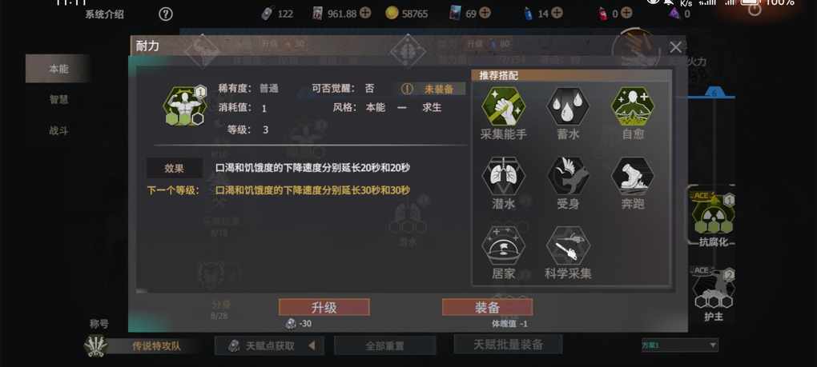This screenshot has height=367, width=817.
Task: Select the 居家 home talent icon
Action: (503, 245)
